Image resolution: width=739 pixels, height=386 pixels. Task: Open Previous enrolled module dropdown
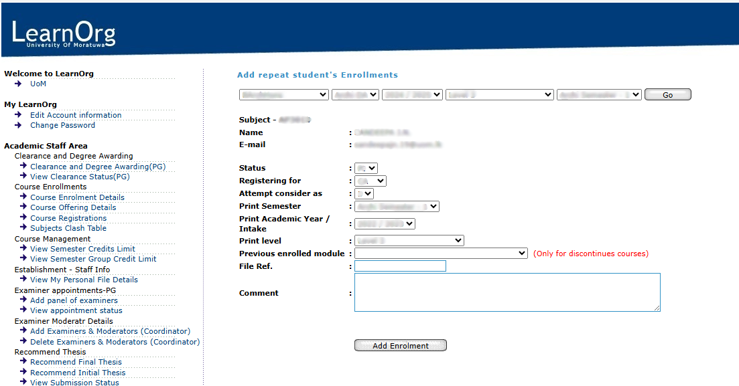[441, 254]
